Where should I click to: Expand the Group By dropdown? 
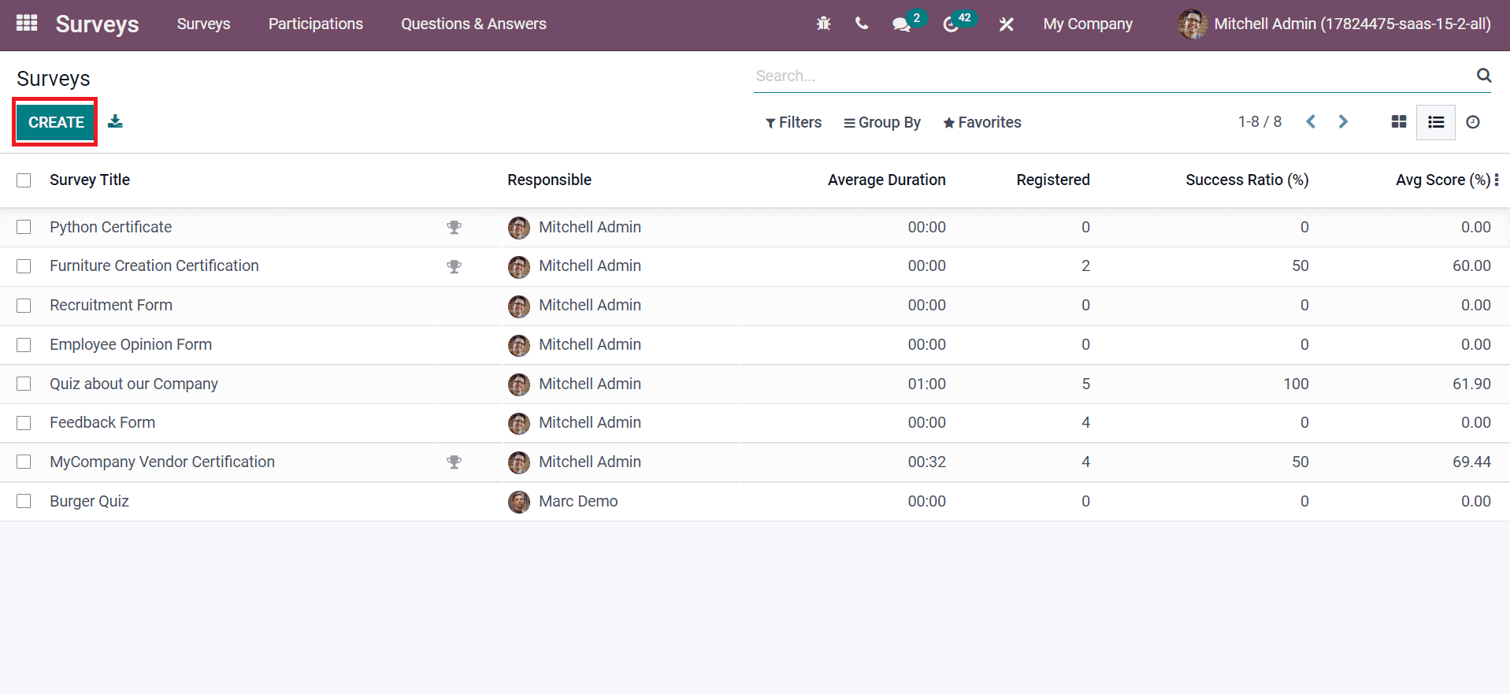[x=882, y=122]
